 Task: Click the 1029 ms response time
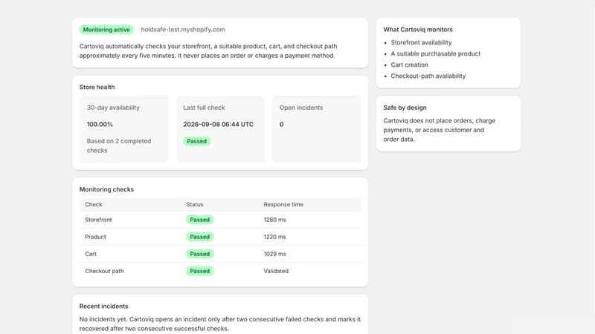click(274, 254)
